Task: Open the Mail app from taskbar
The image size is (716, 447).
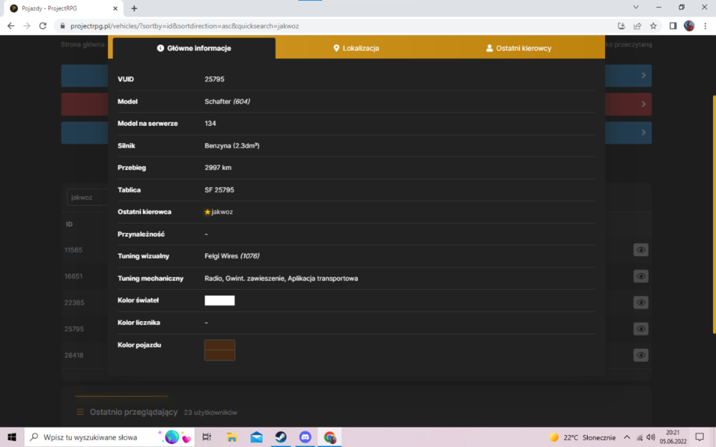Action: (256, 437)
